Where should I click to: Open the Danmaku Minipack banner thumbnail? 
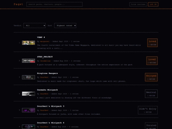(x=29, y=94)
